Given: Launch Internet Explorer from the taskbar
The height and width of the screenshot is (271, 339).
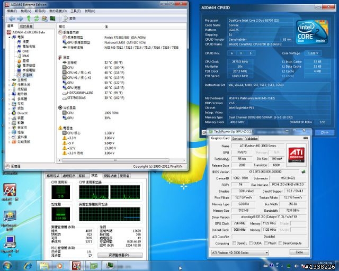Looking at the screenshot, I should [28, 266].
